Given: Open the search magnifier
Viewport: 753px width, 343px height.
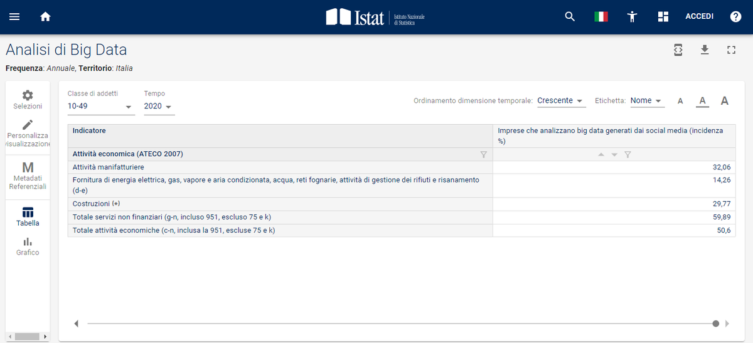Looking at the screenshot, I should point(570,16).
